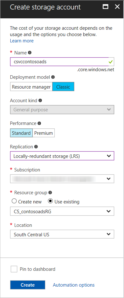Close the Create storage account blade
This screenshot has height=298, width=124.
(x=117, y=7)
